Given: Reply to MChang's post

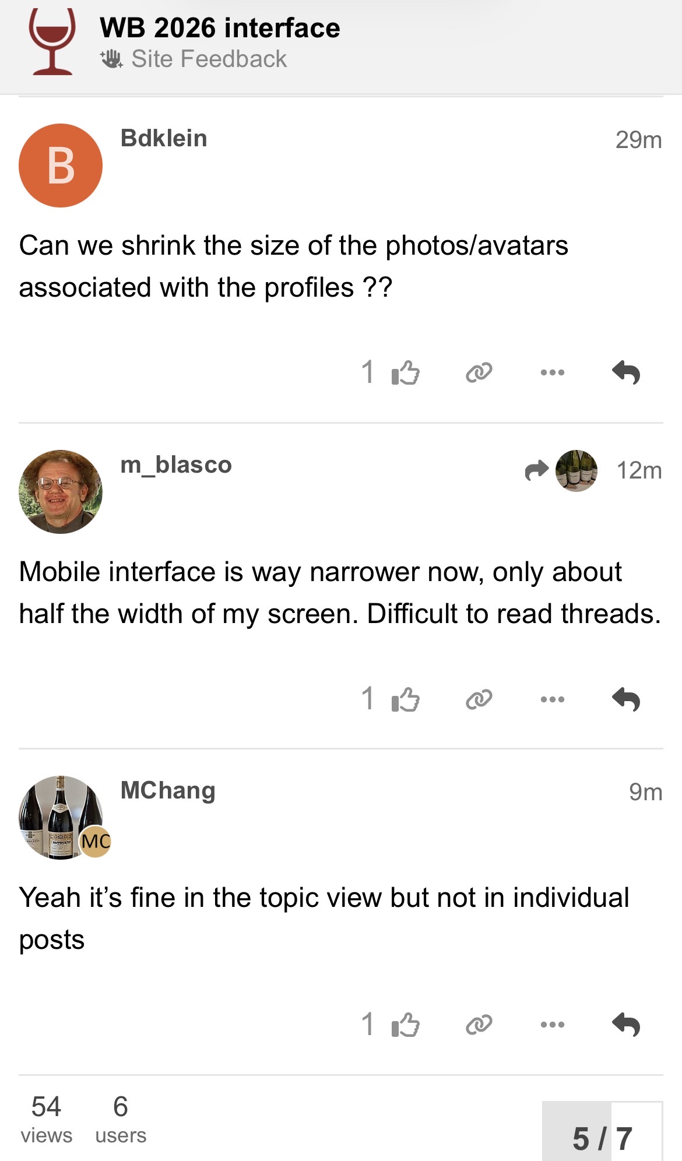Looking at the screenshot, I should pos(626,1025).
